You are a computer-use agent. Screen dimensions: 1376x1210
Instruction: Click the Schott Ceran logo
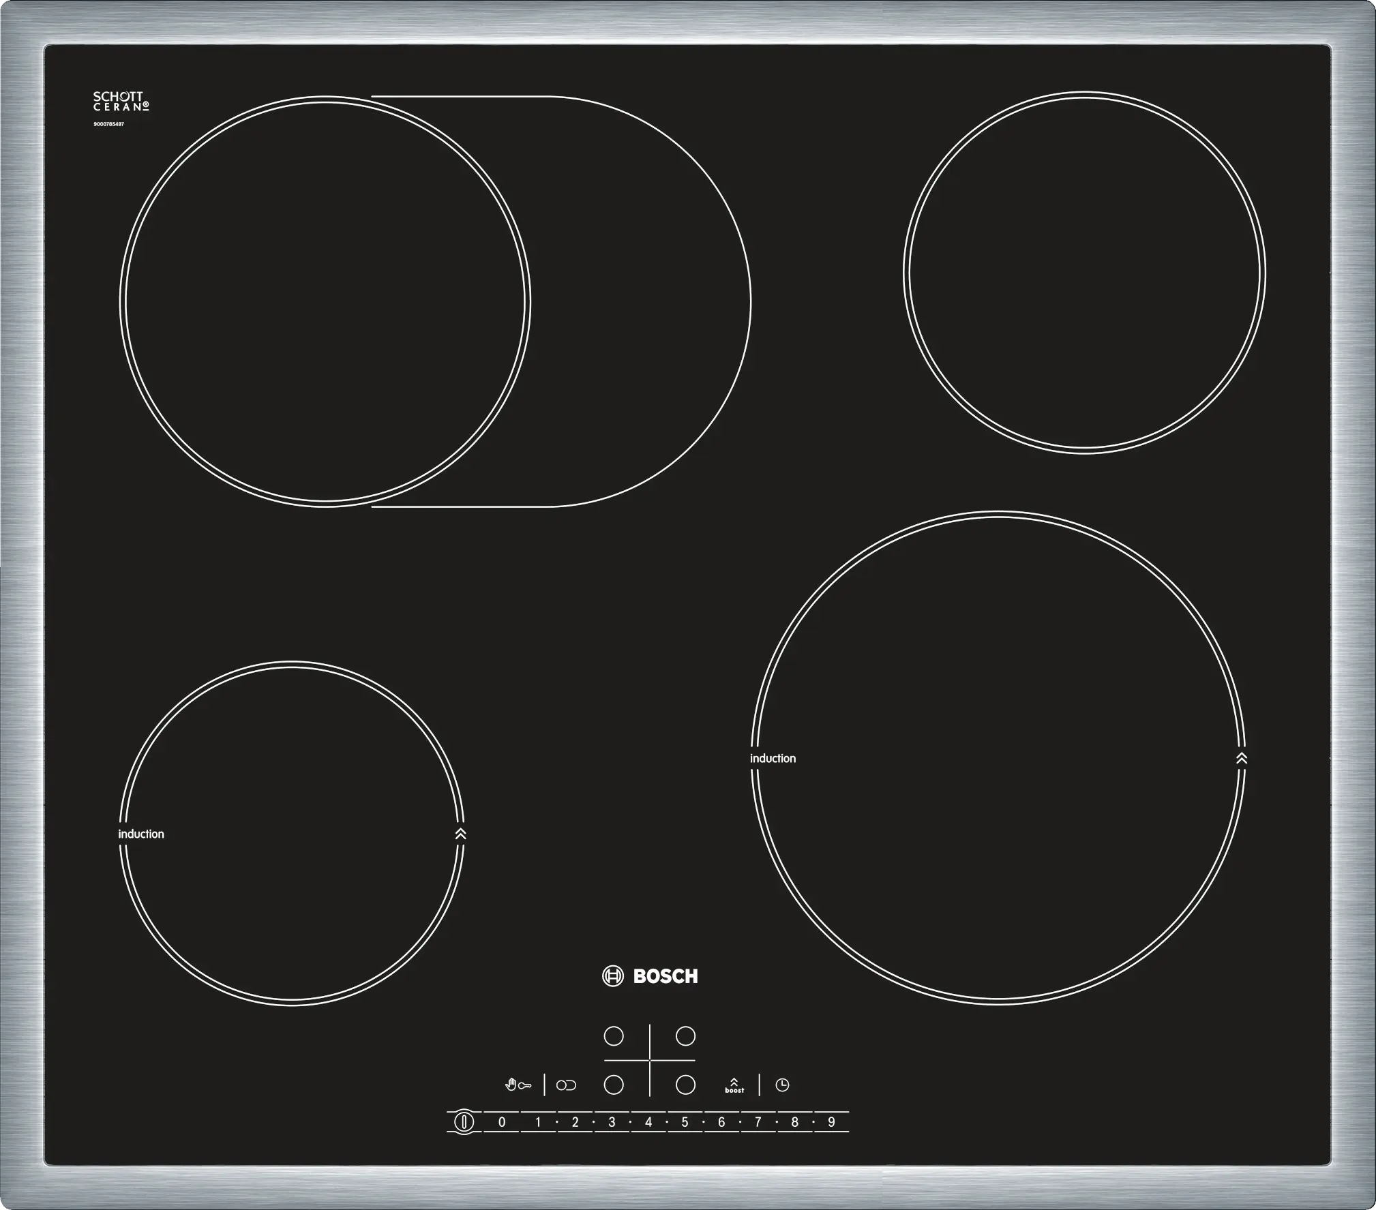(x=121, y=102)
